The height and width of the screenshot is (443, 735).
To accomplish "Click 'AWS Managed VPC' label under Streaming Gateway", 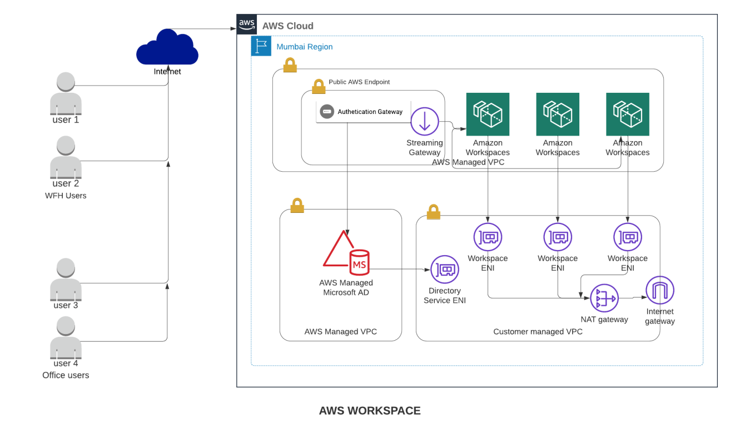I will 468,162.
